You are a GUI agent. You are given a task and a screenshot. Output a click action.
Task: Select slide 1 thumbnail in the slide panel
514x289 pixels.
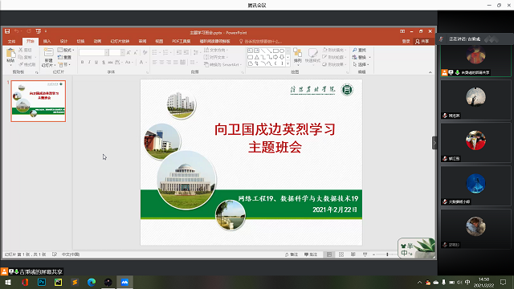[39, 101]
